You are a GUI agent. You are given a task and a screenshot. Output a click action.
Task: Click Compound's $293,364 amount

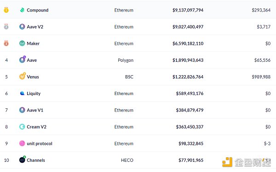(x=261, y=10)
